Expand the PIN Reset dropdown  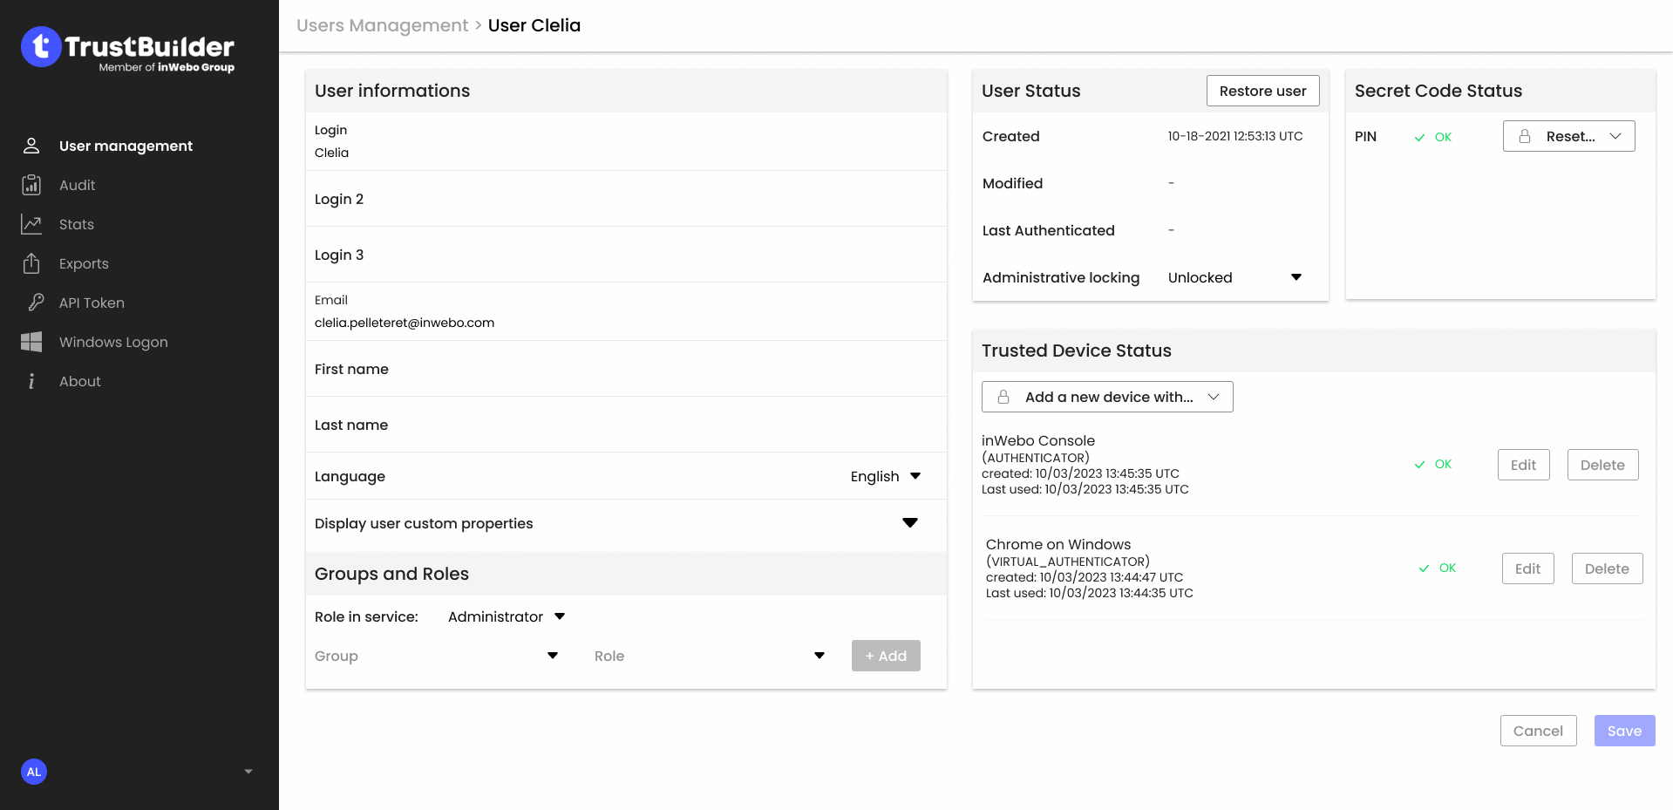[x=1568, y=136]
